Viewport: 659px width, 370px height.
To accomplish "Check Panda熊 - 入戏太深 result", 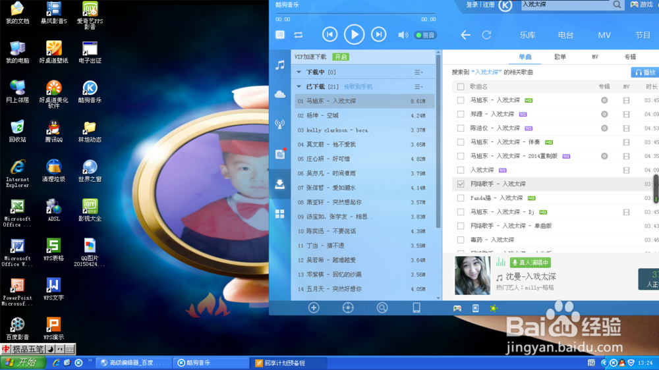I will (x=461, y=198).
